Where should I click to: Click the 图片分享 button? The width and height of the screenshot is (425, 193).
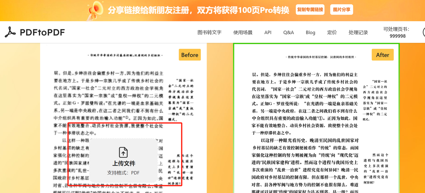(x=342, y=10)
